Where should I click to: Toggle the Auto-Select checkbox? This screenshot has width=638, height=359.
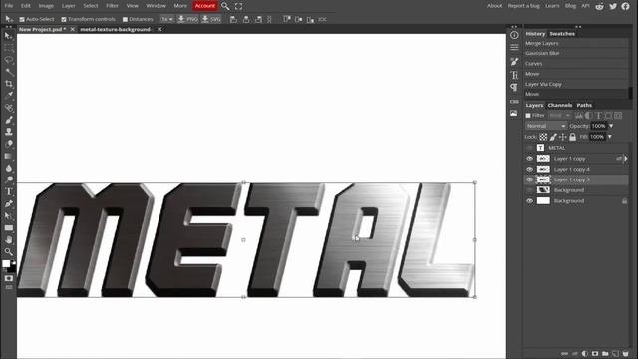tap(22, 19)
